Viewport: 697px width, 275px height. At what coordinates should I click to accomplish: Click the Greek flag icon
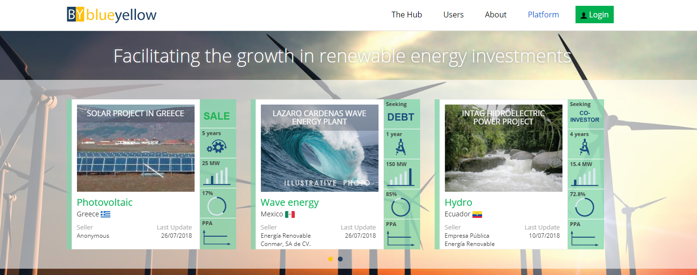point(106,214)
